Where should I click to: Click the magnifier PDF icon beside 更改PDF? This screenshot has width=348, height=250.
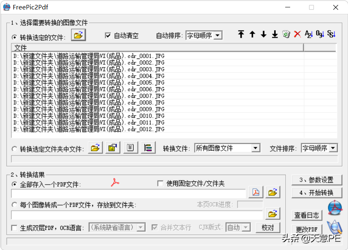pos(335,227)
